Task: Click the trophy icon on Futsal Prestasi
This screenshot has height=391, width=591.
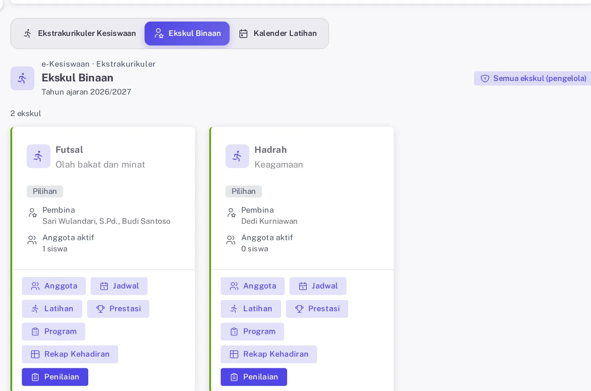Action: pyautogui.click(x=100, y=309)
